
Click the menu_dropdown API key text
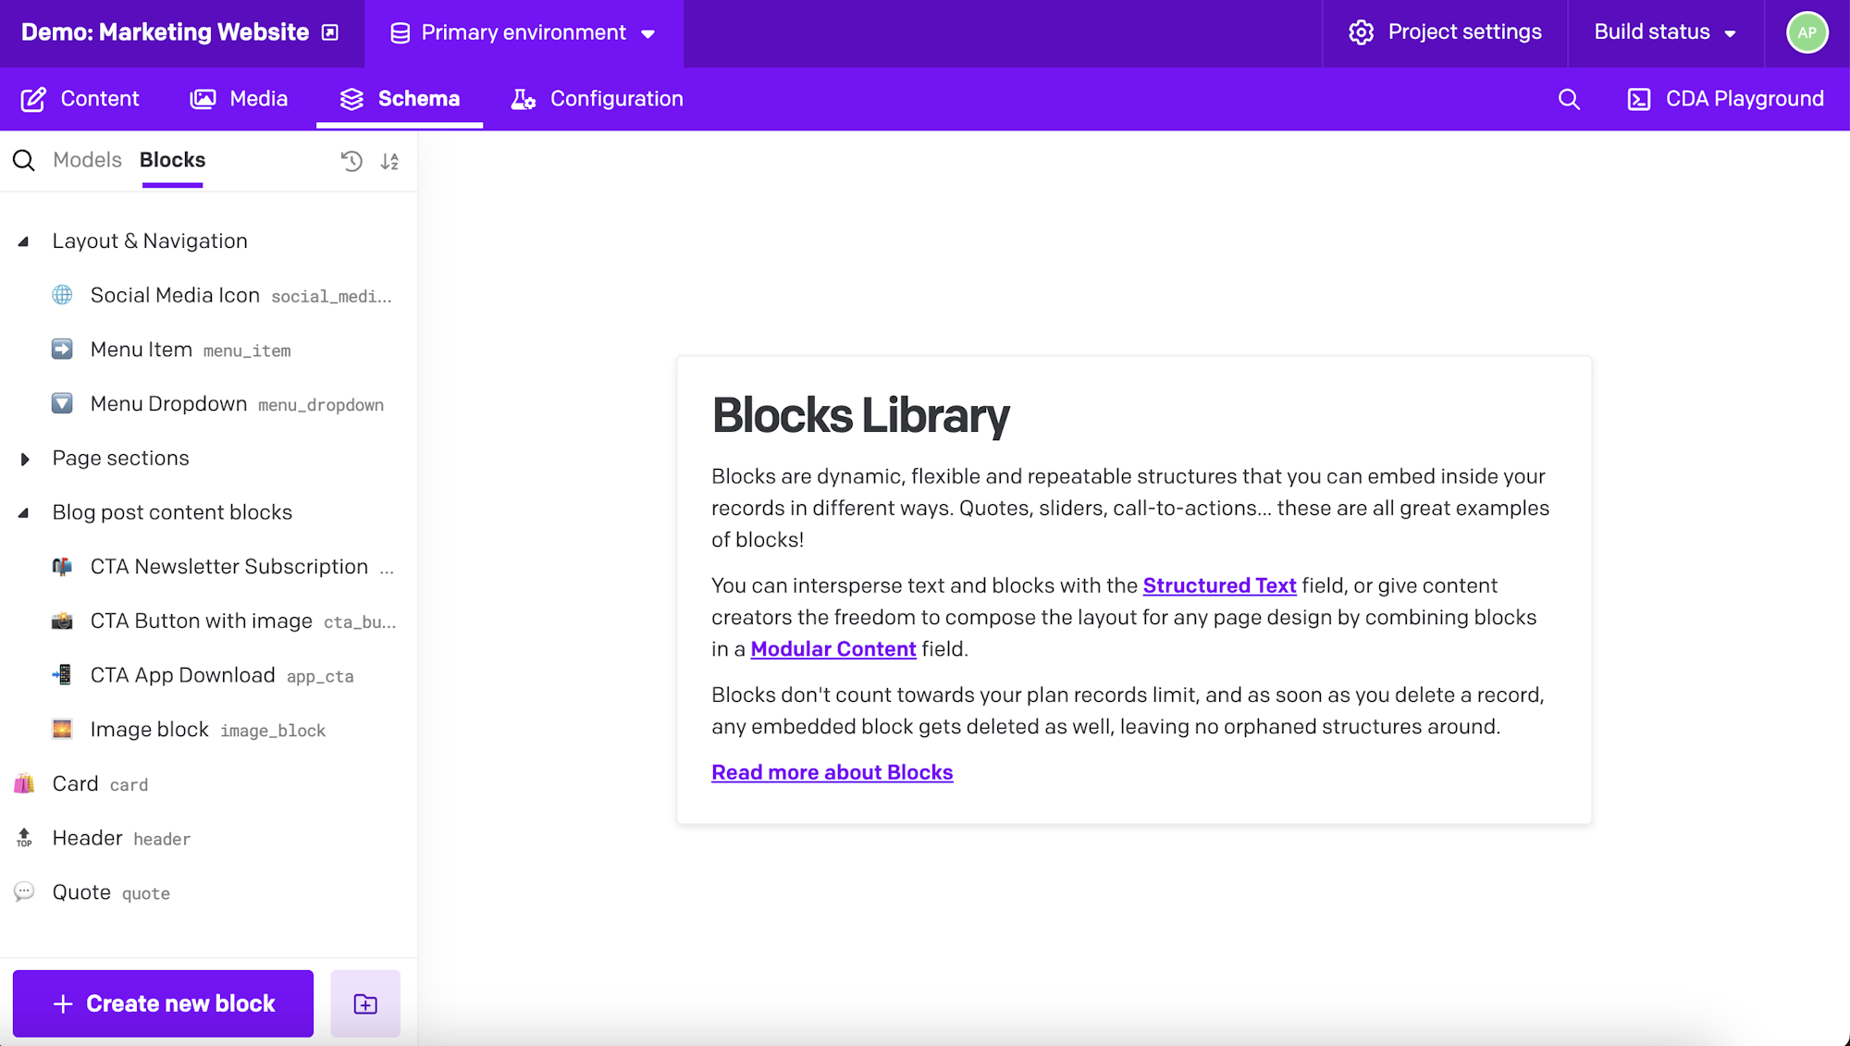[x=321, y=405]
